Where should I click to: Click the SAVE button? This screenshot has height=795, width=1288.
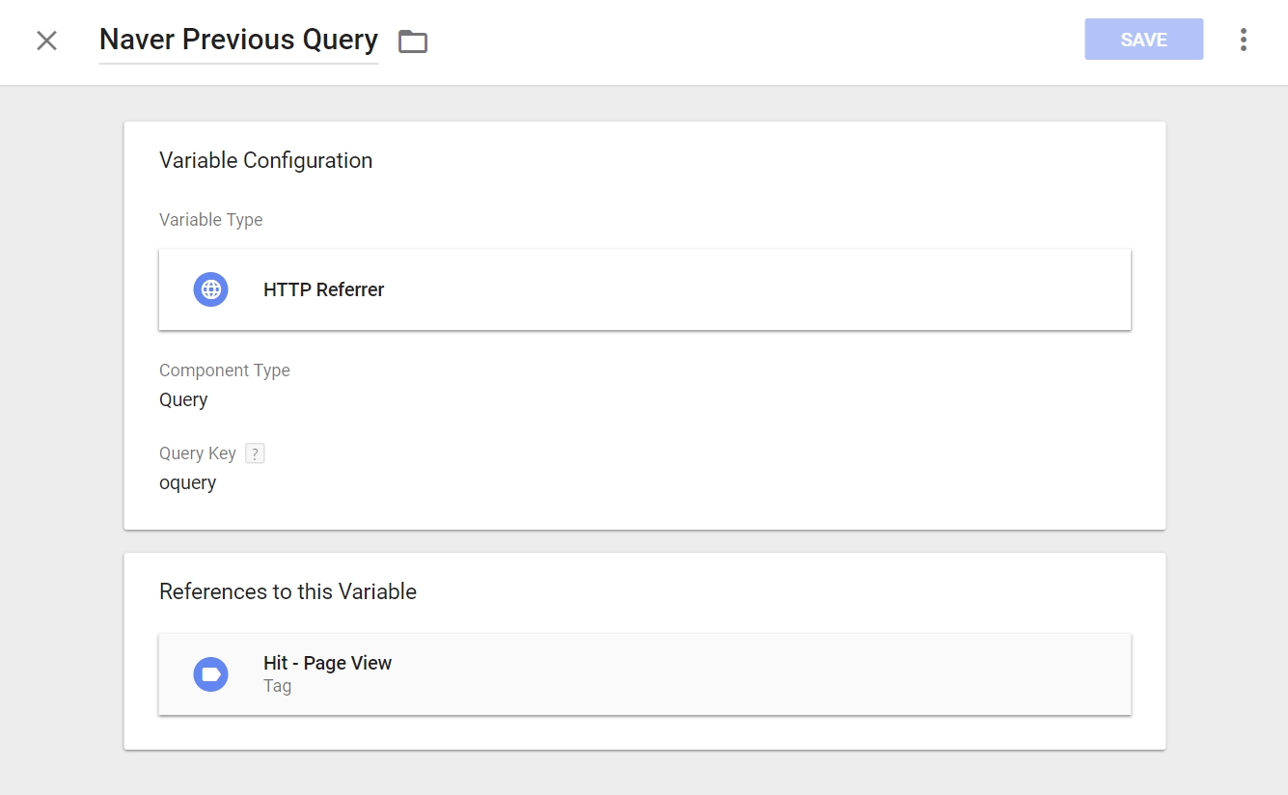coord(1143,40)
